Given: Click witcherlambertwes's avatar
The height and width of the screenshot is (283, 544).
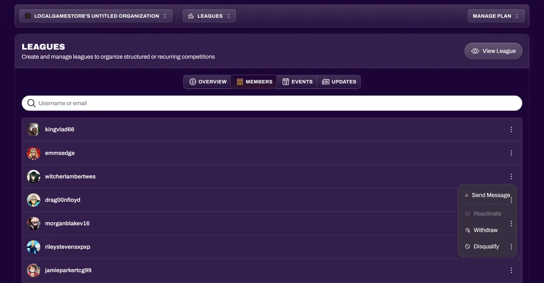Looking at the screenshot, I should coord(34,177).
